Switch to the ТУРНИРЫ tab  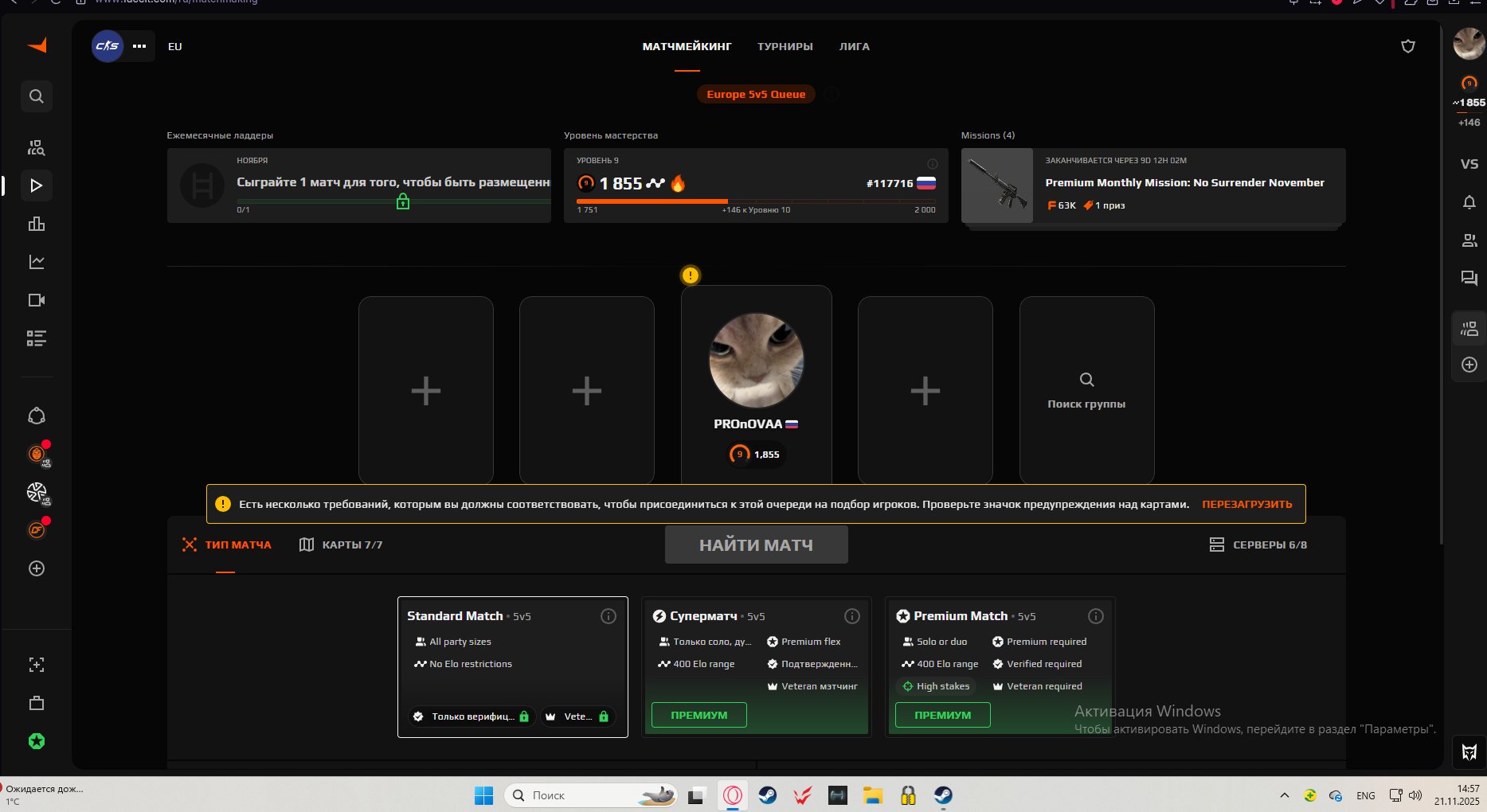(785, 46)
